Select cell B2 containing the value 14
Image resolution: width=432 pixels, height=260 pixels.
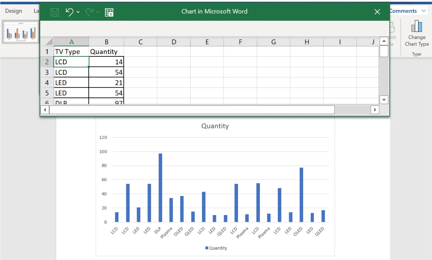click(106, 62)
